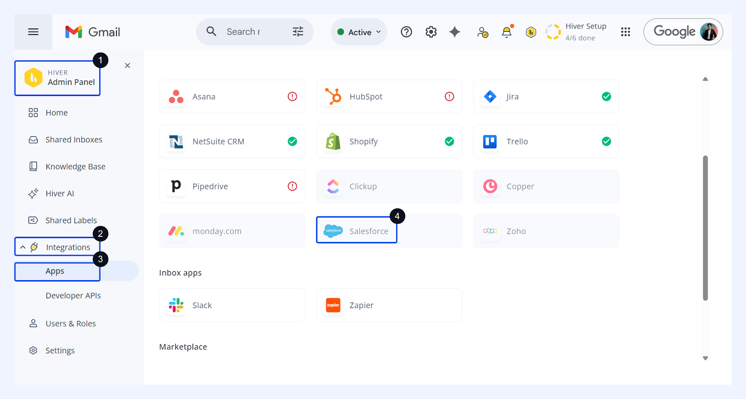Image resolution: width=746 pixels, height=399 pixels.
Task: Open the Salesforce integration card
Action: 389,231
